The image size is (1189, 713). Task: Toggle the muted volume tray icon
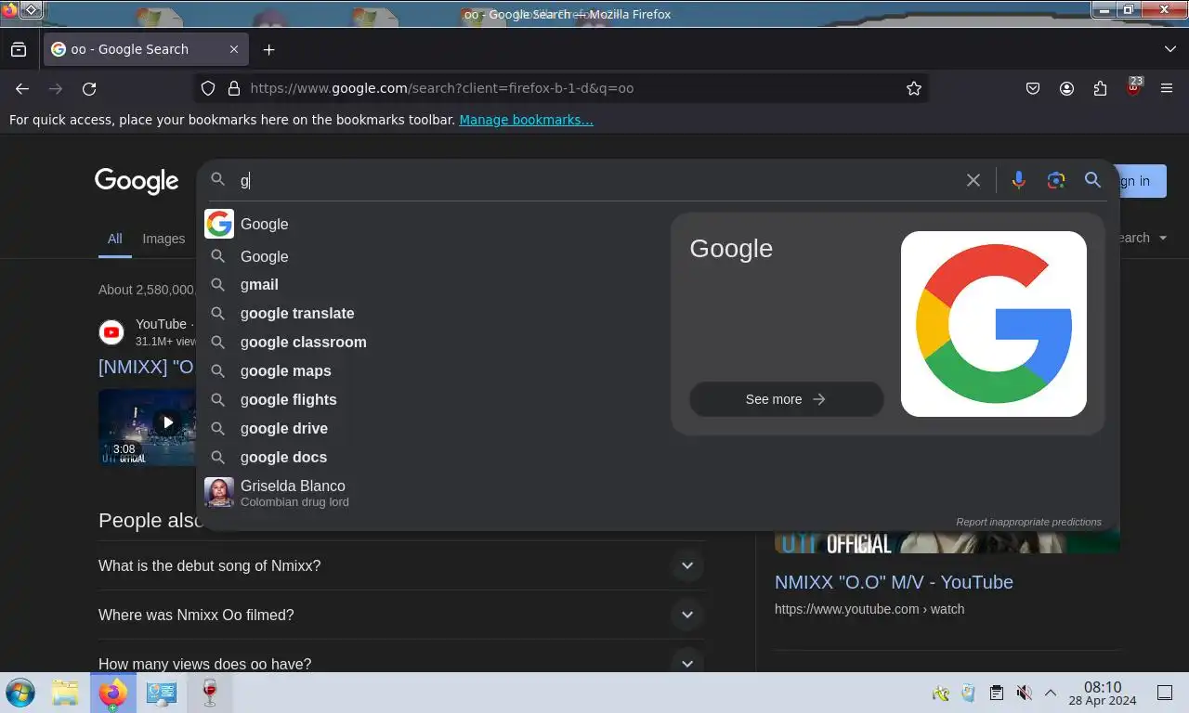coord(1024,693)
